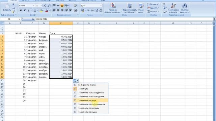This screenshot has height=121, width=216.
Task: Open Вставить cells menu in Ячейки group
Action: click(154, 4)
